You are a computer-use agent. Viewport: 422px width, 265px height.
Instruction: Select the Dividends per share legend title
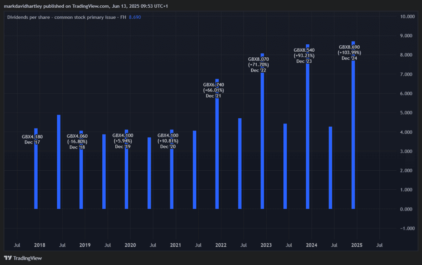pos(65,17)
